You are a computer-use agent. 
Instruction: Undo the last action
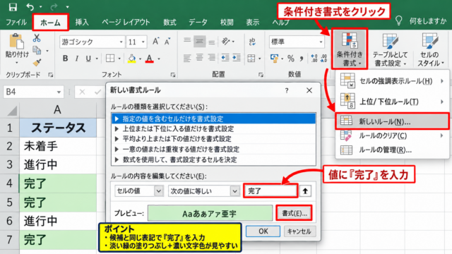[30, 6]
